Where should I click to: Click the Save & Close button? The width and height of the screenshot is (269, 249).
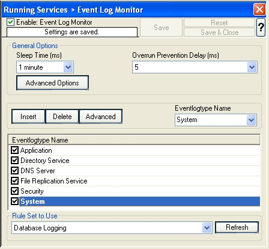[219, 32]
